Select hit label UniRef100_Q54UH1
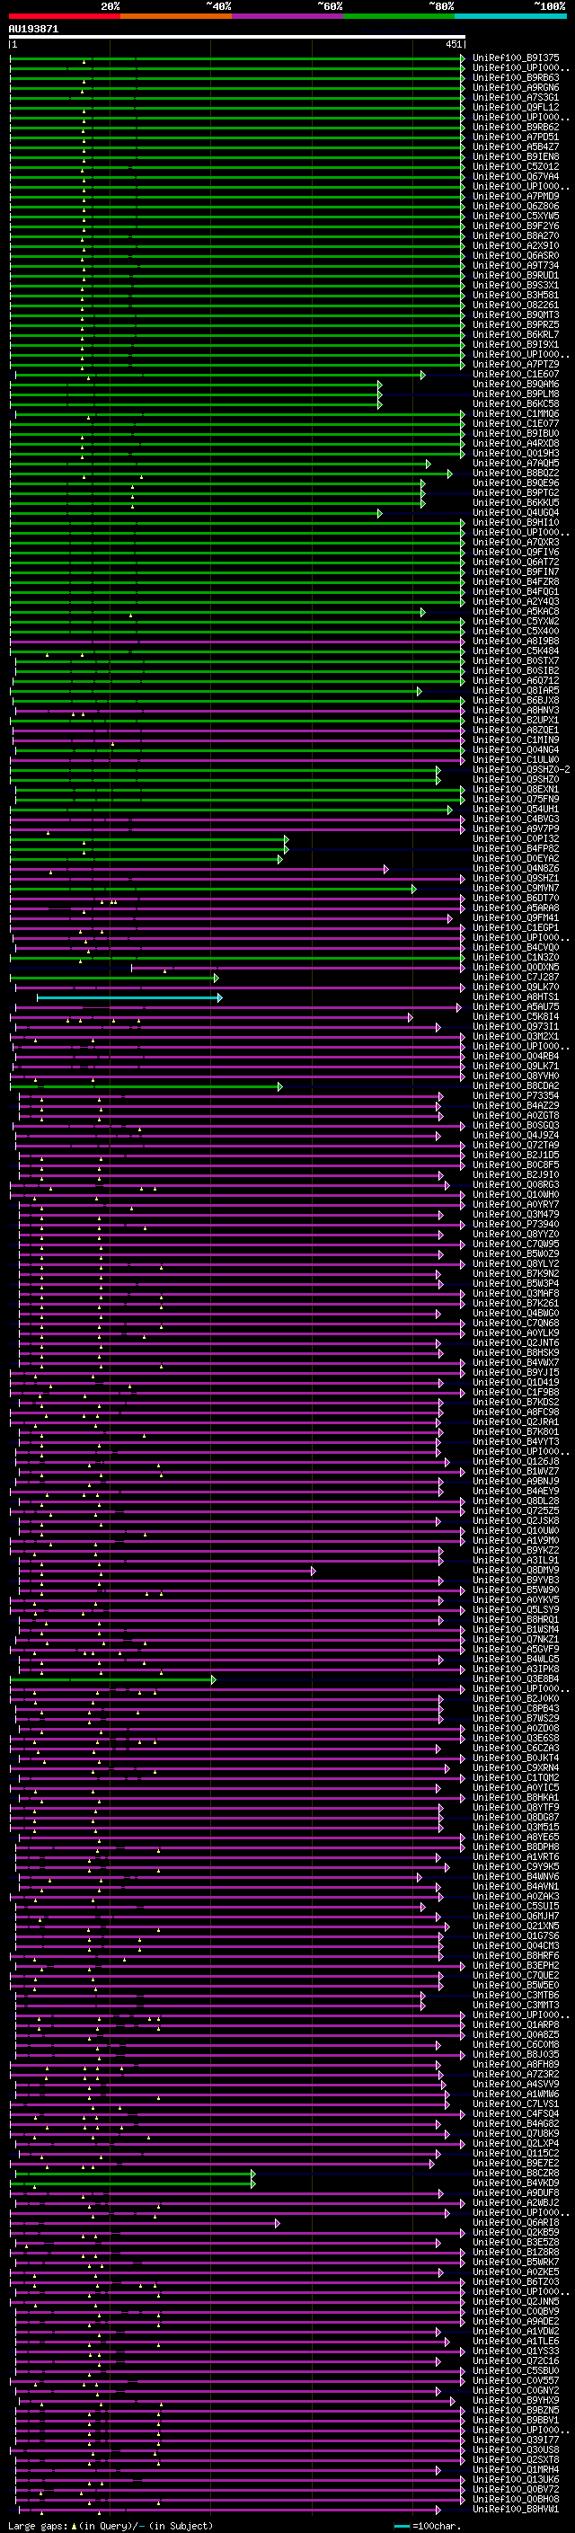 click(516, 810)
